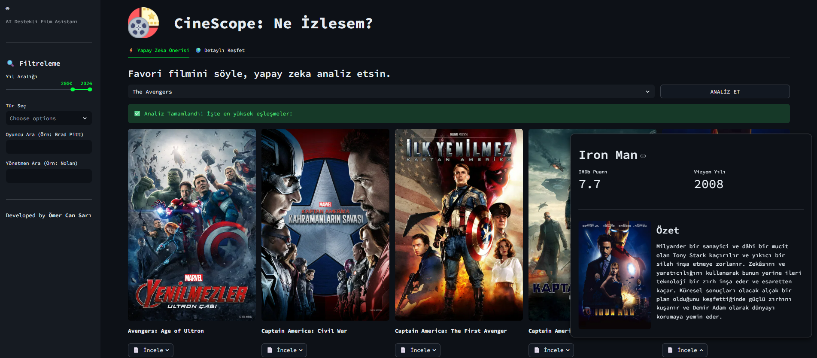Click the 'Favori filmini söyle' heading
The image size is (817, 358).
tap(259, 74)
